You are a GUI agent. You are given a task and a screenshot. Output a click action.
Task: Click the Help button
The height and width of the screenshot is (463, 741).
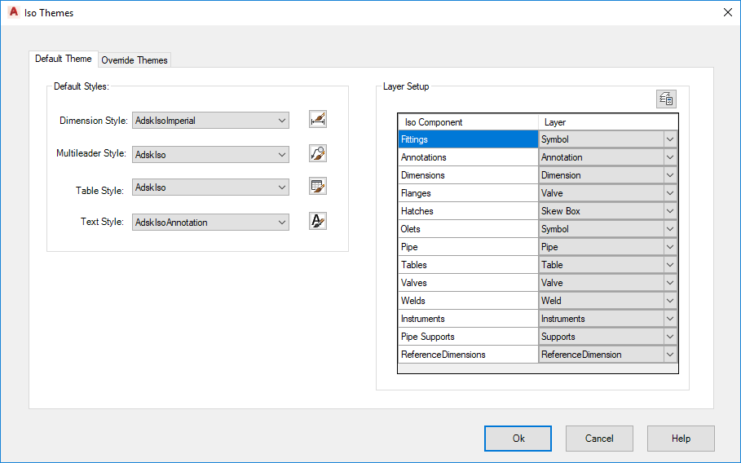(681, 439)
